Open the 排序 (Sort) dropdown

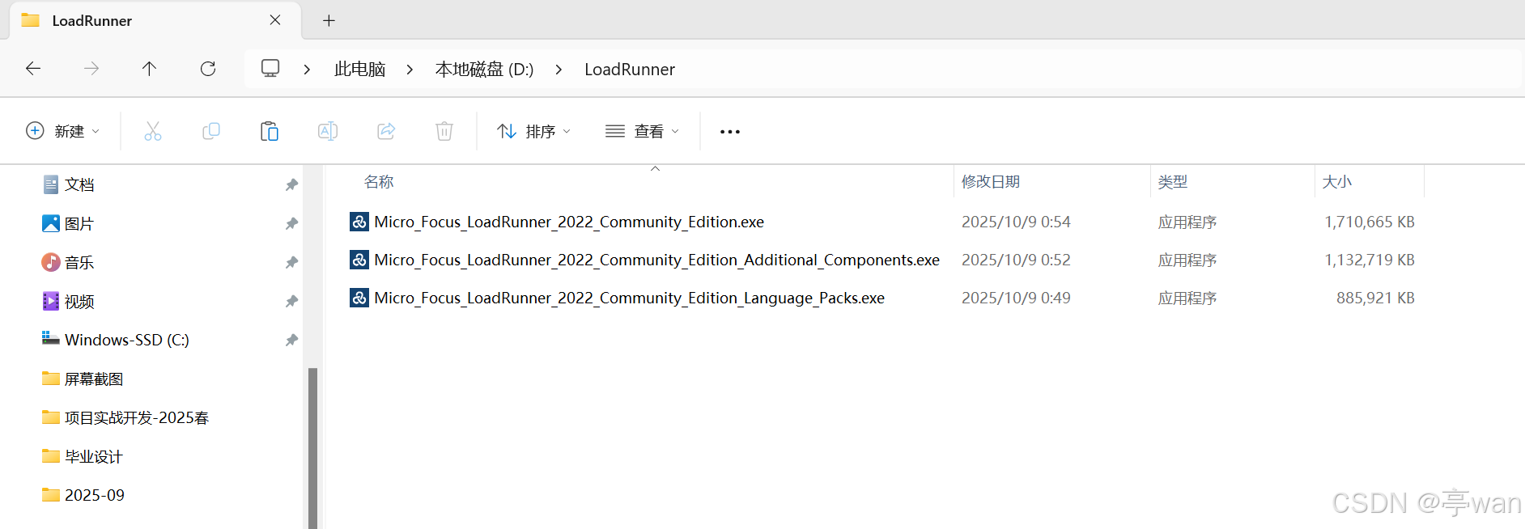coord(534,131)
